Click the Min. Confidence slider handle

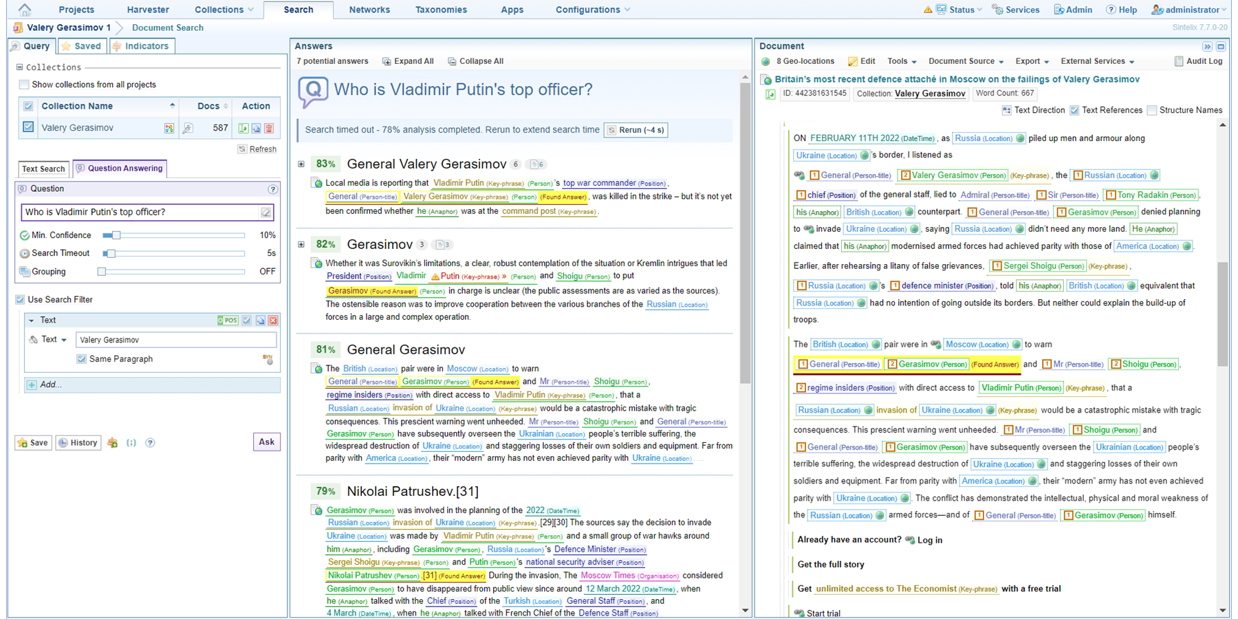click(116, 235)
